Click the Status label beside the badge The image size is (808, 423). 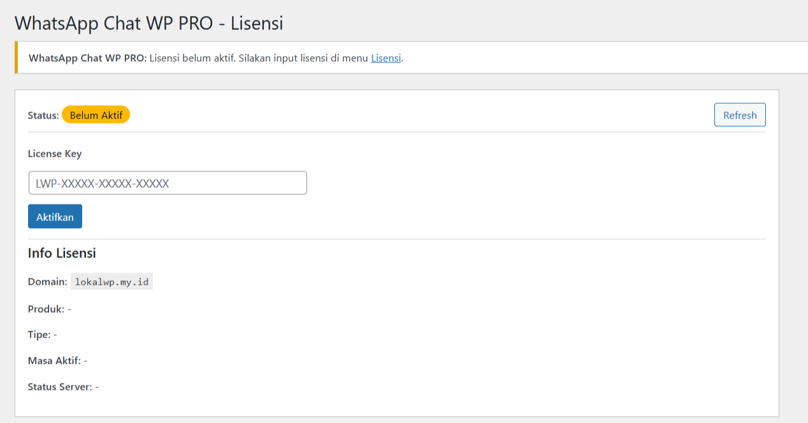43,115
